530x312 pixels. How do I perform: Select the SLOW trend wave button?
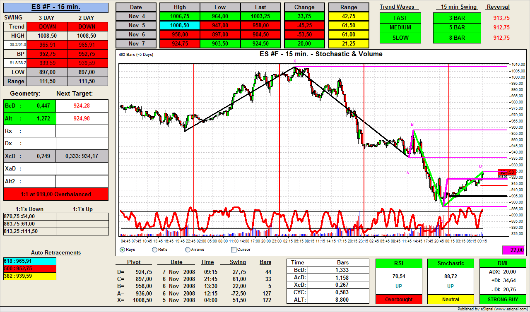coord(400,38)
